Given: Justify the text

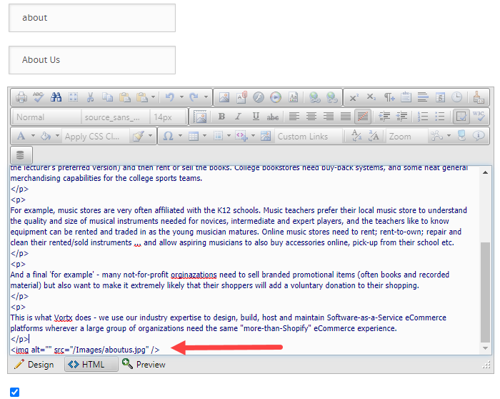Looking at the screenshot, I should coord(346,117).
